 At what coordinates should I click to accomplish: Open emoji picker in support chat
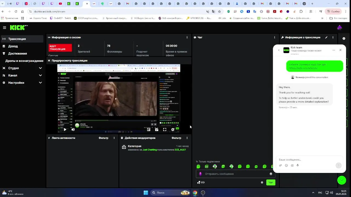286,165
